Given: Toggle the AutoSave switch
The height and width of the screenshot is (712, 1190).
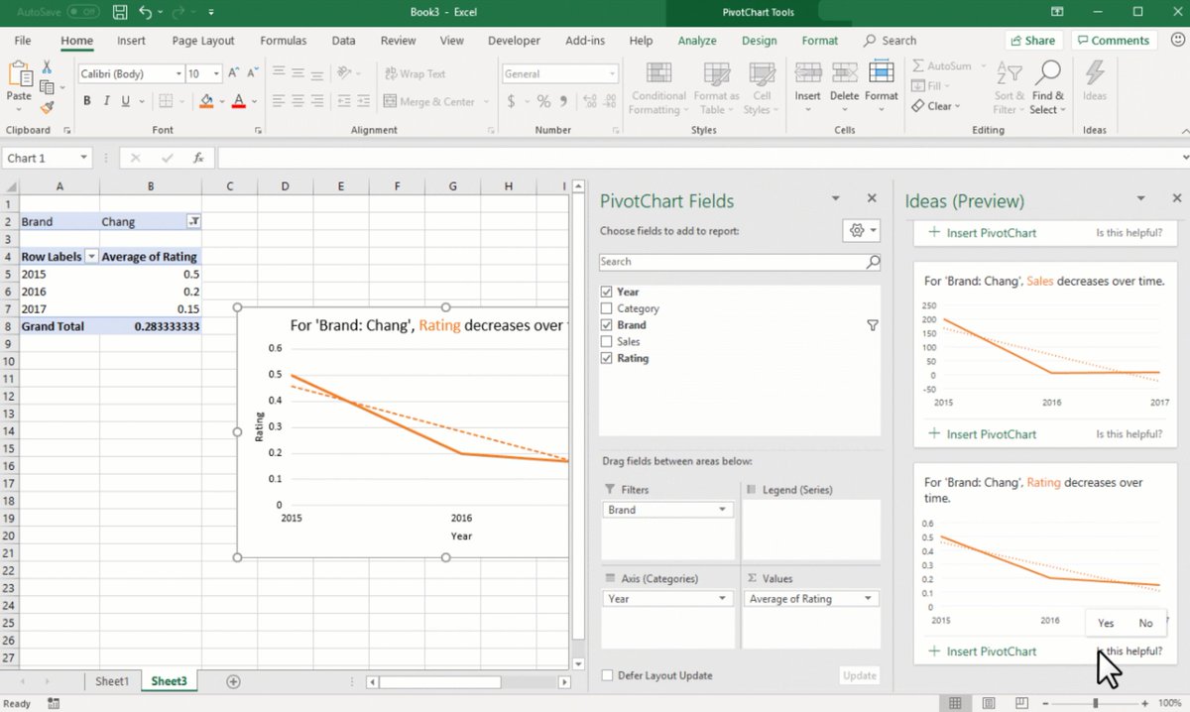Looking at the screenshot, I should (83, 12).
